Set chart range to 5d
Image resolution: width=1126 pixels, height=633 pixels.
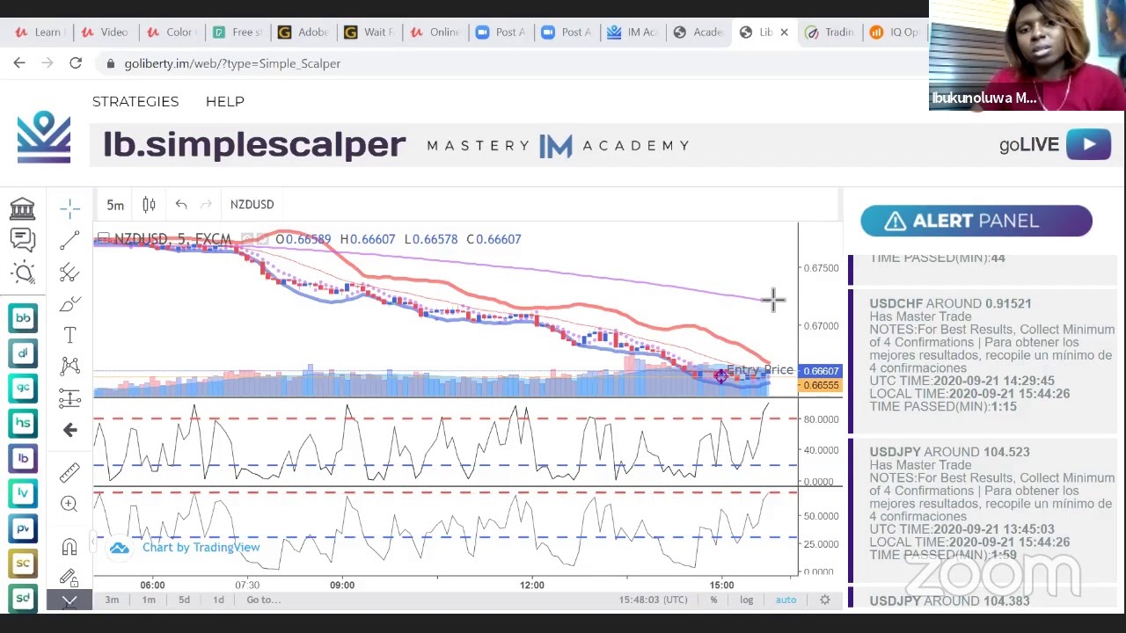click(184, 600)
